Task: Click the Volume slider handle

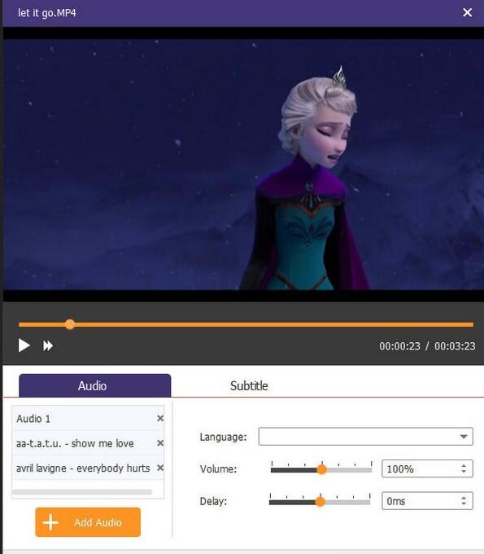Action: [321, 469]
